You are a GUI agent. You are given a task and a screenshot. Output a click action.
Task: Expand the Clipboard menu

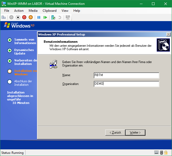pyautogui.click(x=50, y=11)
